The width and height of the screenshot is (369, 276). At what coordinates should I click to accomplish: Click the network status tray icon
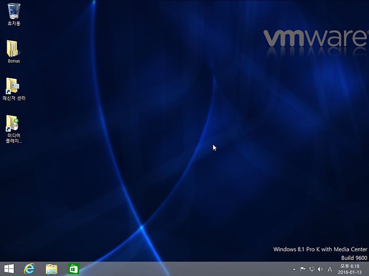(312, 269)
